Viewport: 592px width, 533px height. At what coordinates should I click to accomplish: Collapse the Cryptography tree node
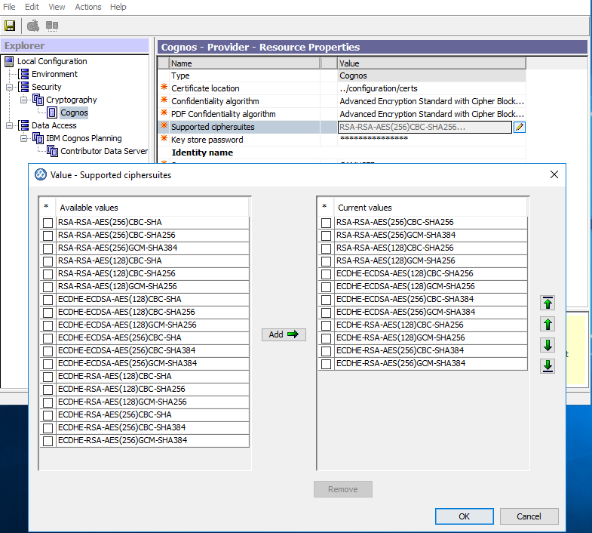pos(24,100)
